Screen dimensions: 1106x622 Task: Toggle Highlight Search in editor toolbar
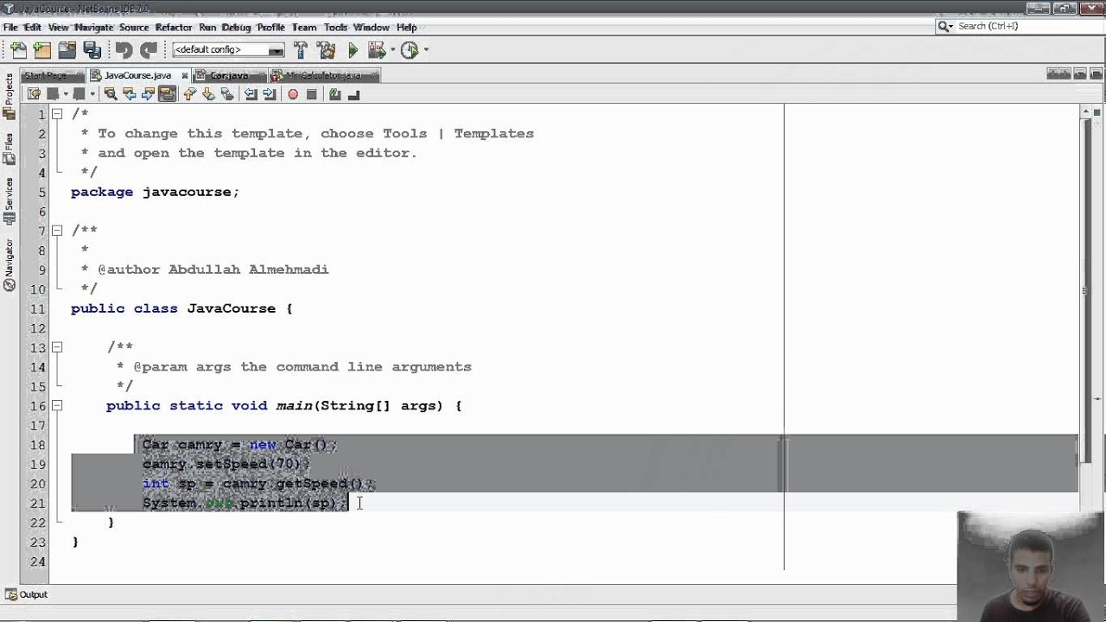[x=168, y=94]
